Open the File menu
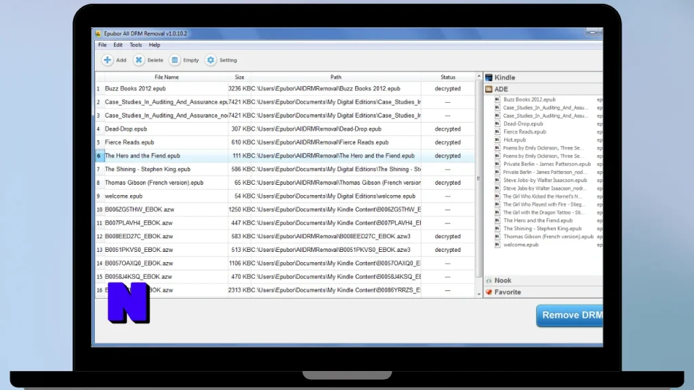The image size is (694, 390). (x=102, y=45)
